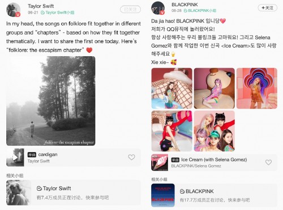This screenshot has width=283, height=210.
Task: Follow BLACKPINK with the +关注 button
Action: tap(267, 8)
